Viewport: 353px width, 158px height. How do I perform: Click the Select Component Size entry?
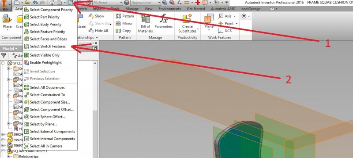pyautogui.click(x=50, y=102)
